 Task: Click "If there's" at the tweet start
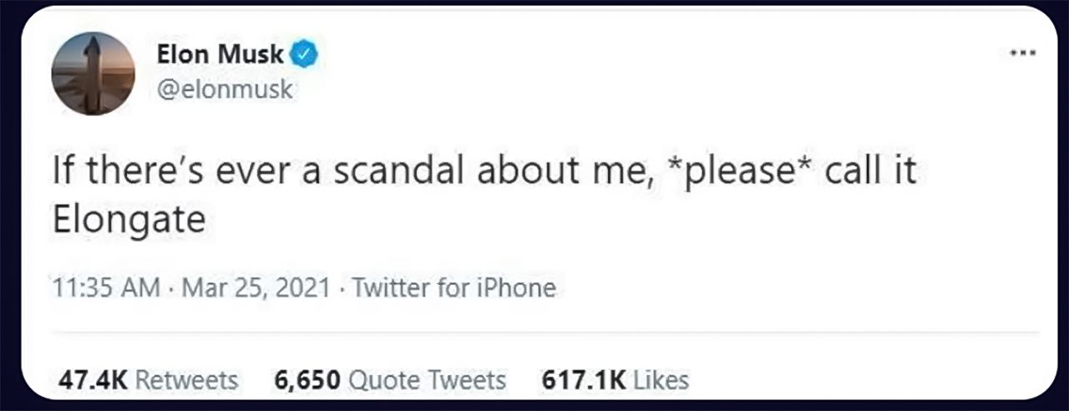pos(118,172)
